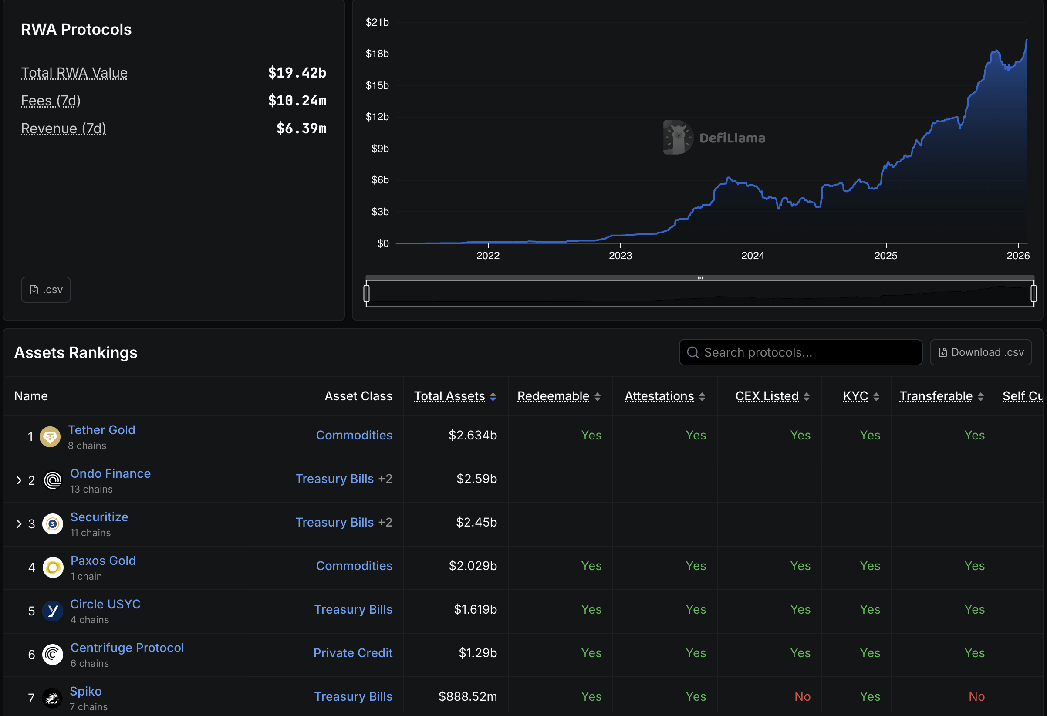The image size is (1047, 716).
Task: Expand the Ondo Finance row
Action: point(19,480)
